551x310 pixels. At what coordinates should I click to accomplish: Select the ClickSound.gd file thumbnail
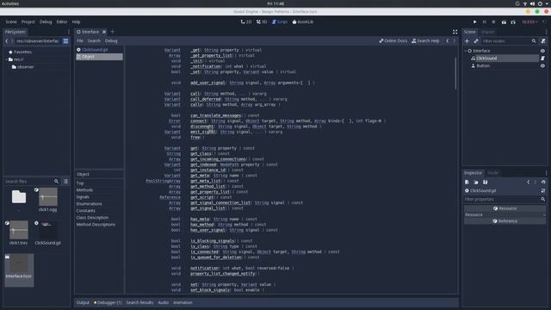coord(48,232)
